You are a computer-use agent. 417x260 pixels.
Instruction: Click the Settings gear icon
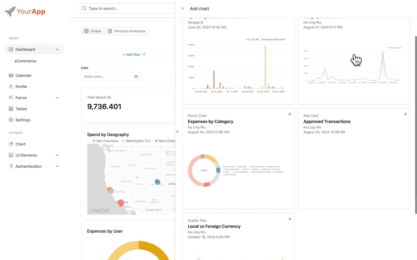coord(11,120)
